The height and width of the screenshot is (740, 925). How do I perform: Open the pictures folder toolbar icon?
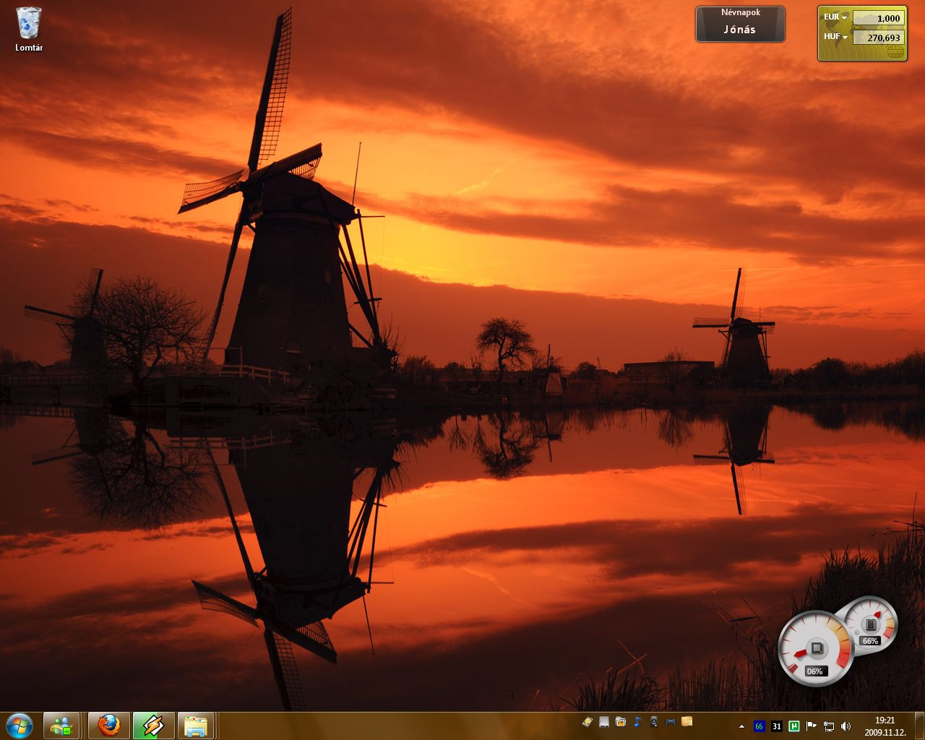[621, 721]
